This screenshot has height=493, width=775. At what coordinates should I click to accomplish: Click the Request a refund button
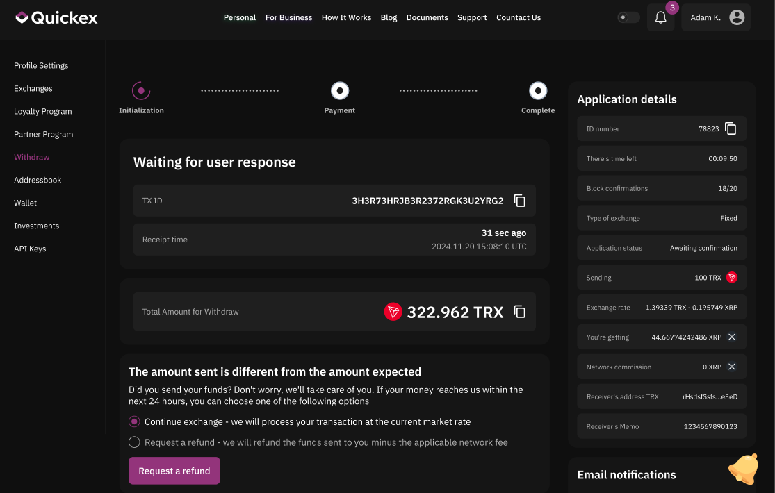(x=174, y=471)
